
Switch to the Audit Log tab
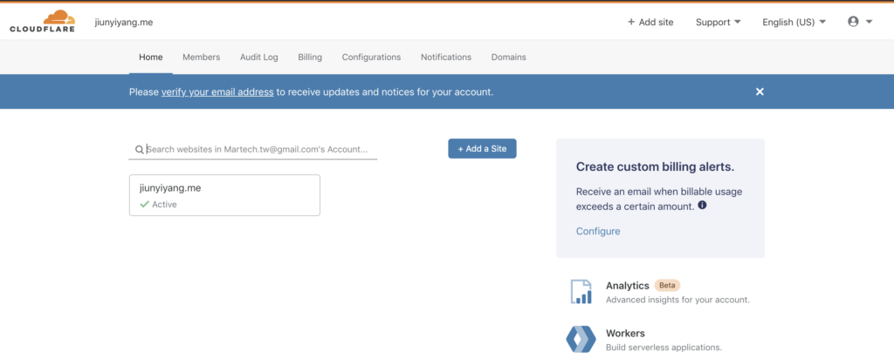258,57
